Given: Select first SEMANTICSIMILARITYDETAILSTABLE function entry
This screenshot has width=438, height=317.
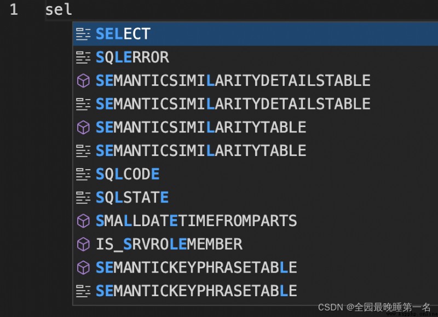Looking at the screenshot, I should [x=255, y=80].
